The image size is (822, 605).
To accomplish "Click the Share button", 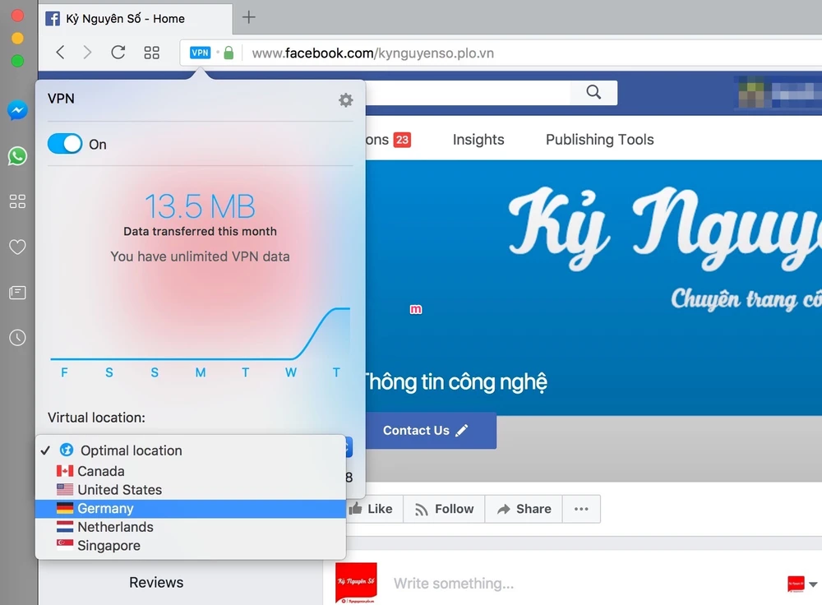I will [x=524, y=509].
